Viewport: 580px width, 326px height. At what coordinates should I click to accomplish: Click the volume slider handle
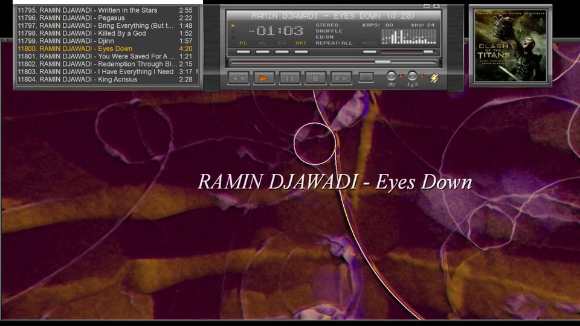point(428,52)
